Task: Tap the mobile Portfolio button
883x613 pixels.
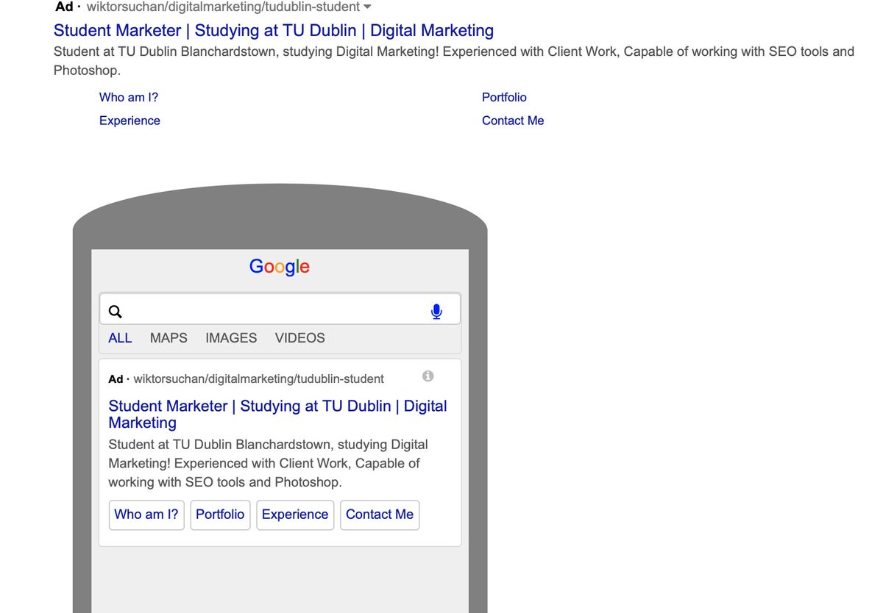Action: point(220,515)
